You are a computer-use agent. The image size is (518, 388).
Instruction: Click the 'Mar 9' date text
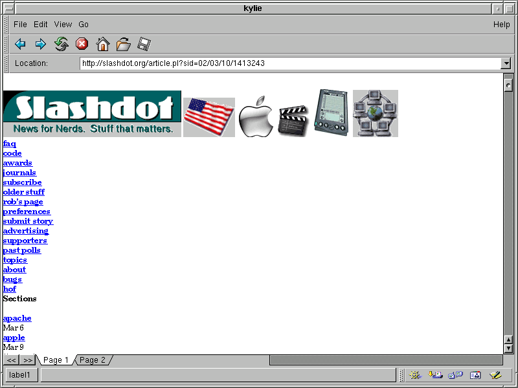[x=13, y=347]
